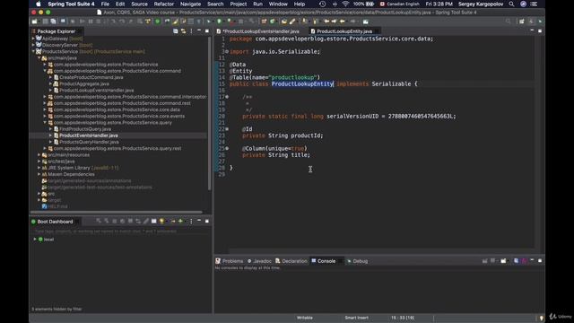
Task: Switch to the Javadoc tab
Action: pyautogui.click(x=259, y=261)
